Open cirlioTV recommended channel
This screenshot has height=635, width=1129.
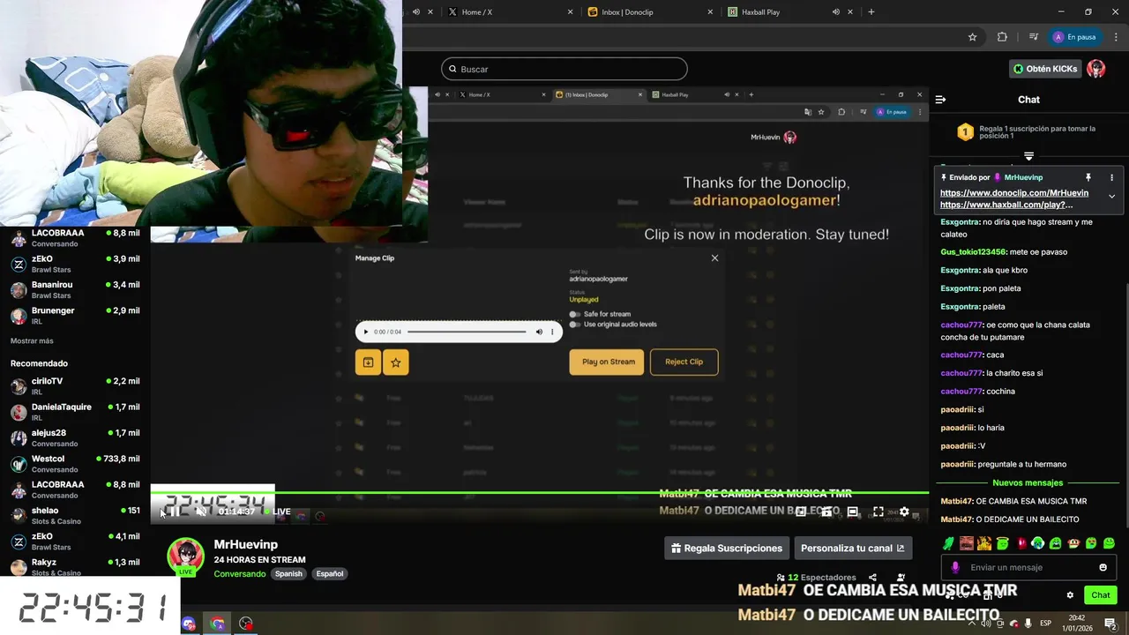coord(75,386)
